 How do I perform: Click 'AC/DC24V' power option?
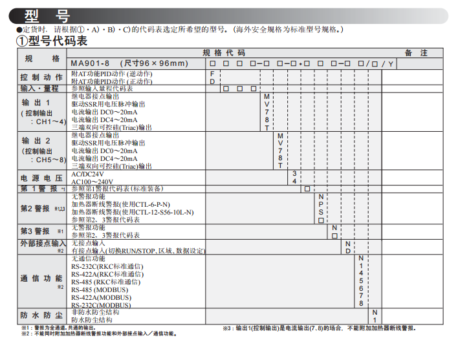[x=87, y=174]
